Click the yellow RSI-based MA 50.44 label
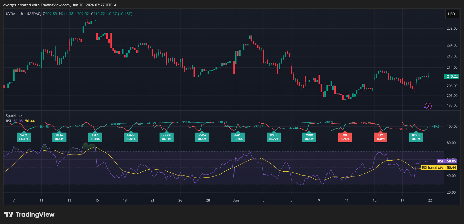The height and width of the screenshot is (224, 464). (x=439, y=168)
